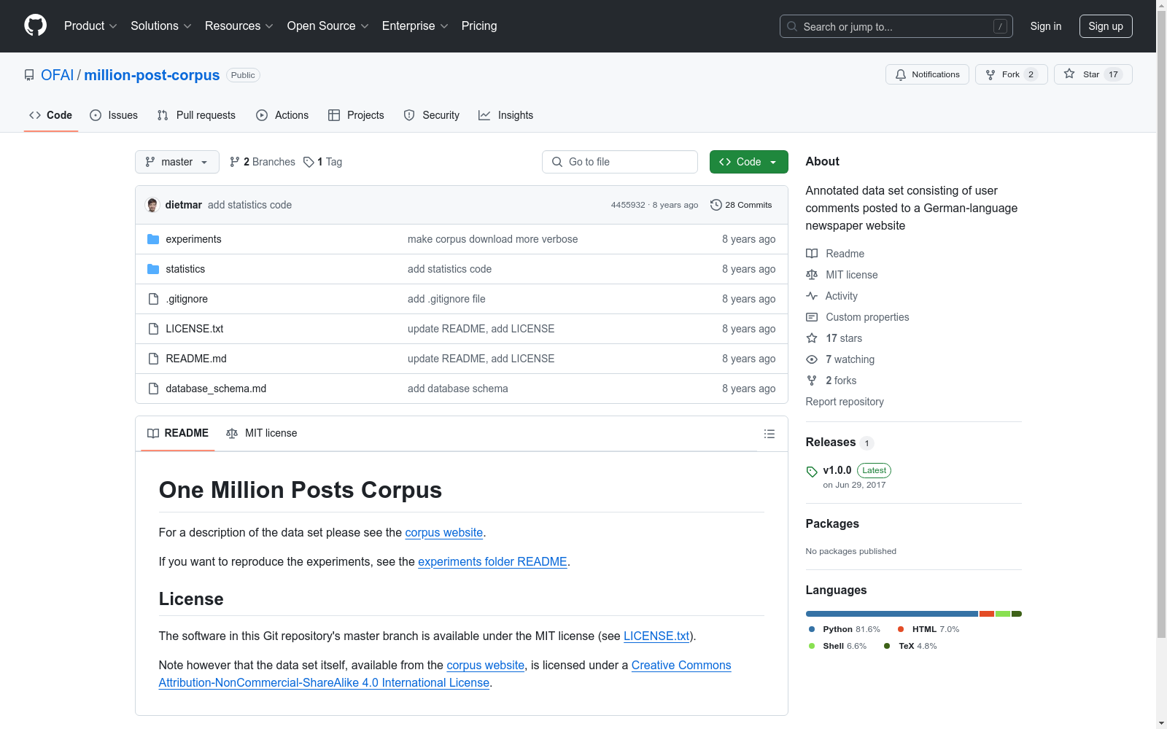Click the LICENSE.txt file icon
The height and width of the screenshot is (729, 1167).
click(x=153, y=329)
